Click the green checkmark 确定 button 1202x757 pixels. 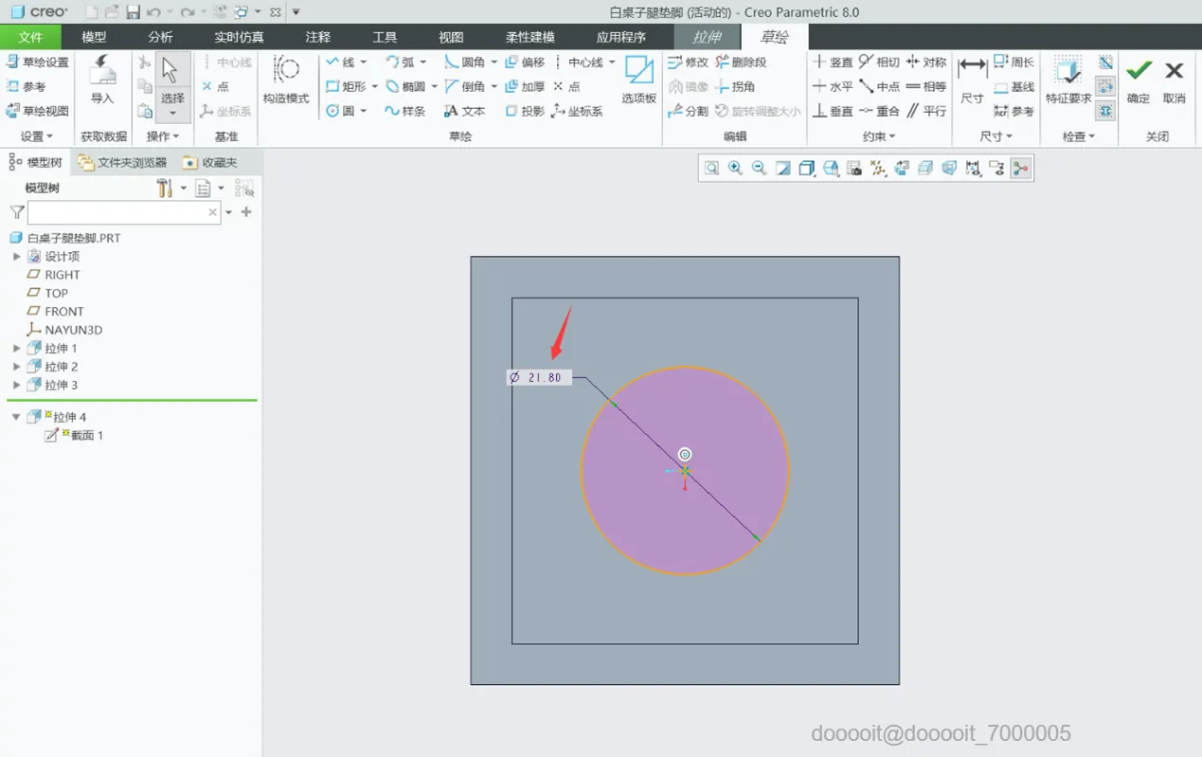[1139, 81]
